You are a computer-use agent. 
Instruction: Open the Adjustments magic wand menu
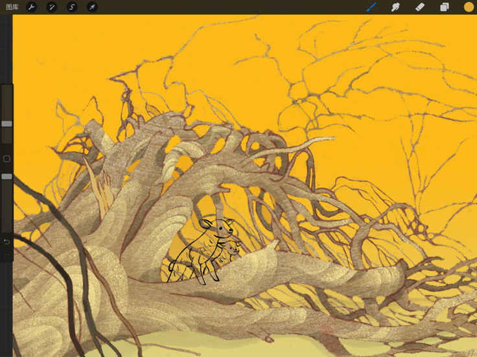coord(52,7)
